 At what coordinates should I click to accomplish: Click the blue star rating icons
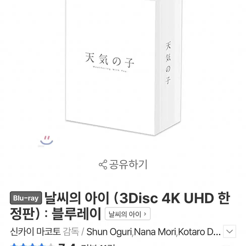(x=32, y=244)
